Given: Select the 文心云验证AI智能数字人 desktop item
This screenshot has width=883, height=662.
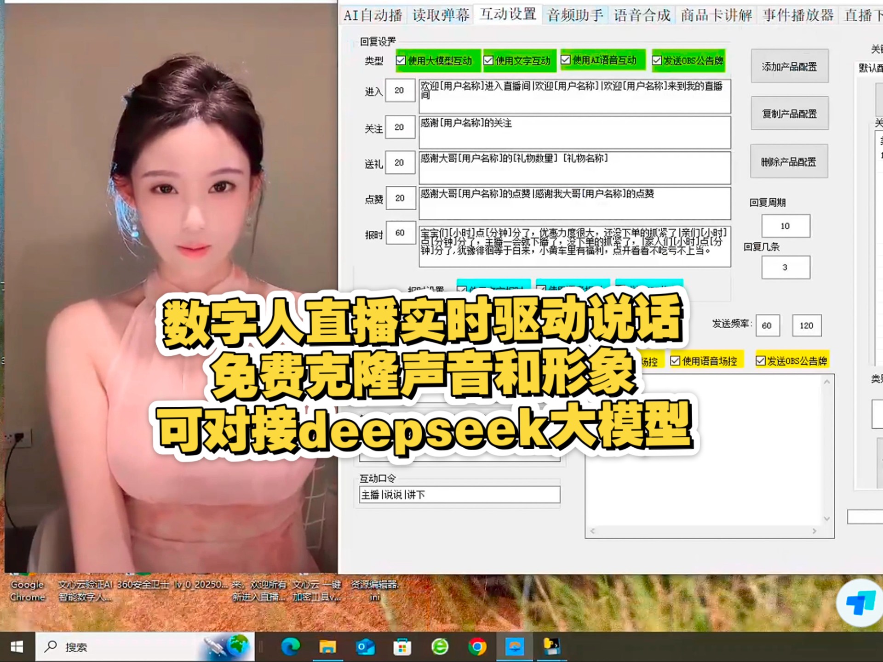Looking at the screenshot, I should pos(86,590).
